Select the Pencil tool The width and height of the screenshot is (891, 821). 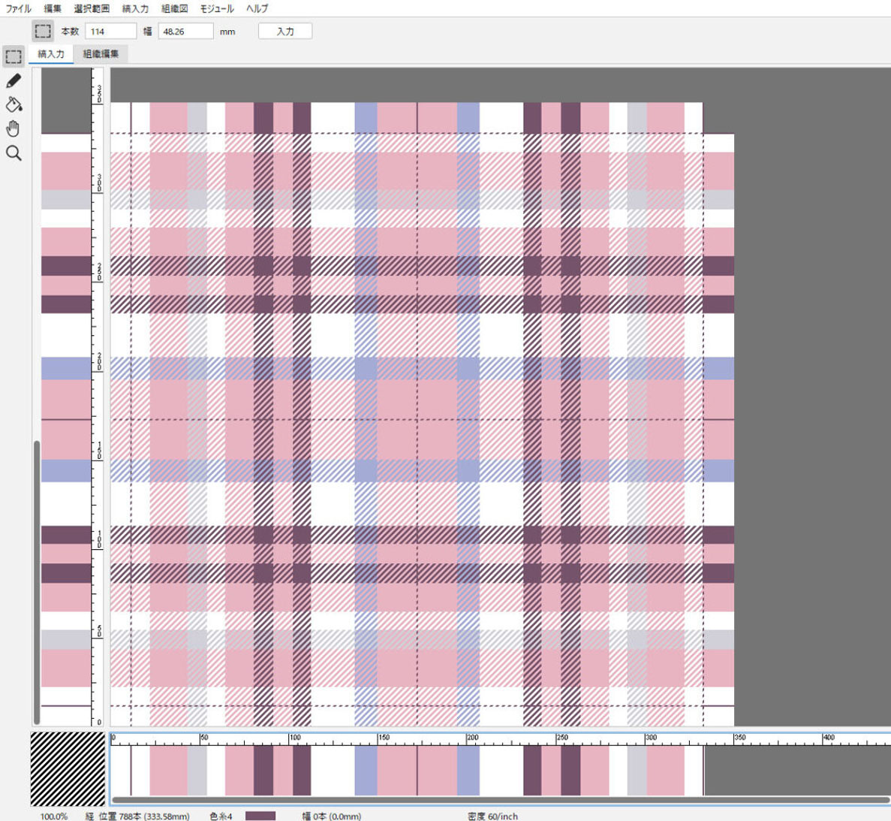tap(14, 81)
